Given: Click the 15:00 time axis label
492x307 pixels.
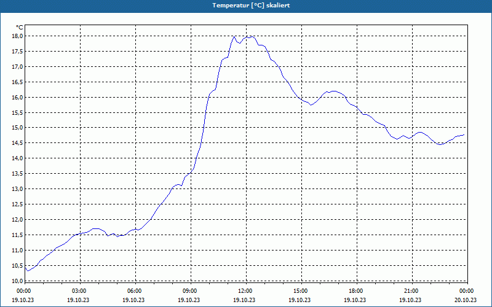Looking at the screenshot, I should (301, 291).
